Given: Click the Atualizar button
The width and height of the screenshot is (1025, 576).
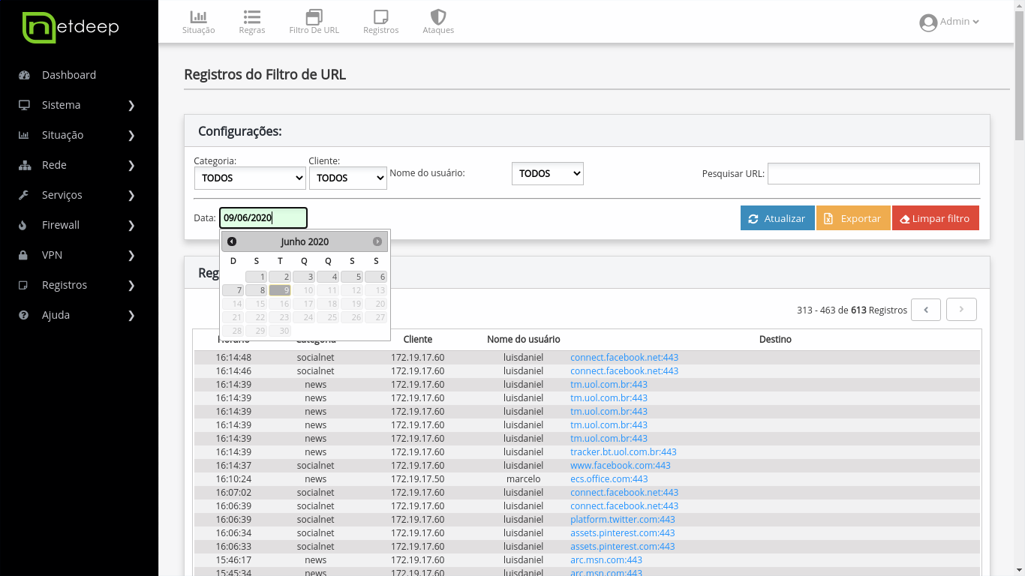Looking at the screenshot, I should pyautogui.click(x=777, y=218).
